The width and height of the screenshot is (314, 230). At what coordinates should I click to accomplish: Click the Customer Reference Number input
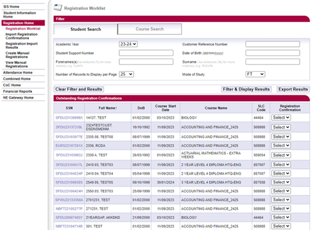[x=273, y=44]
